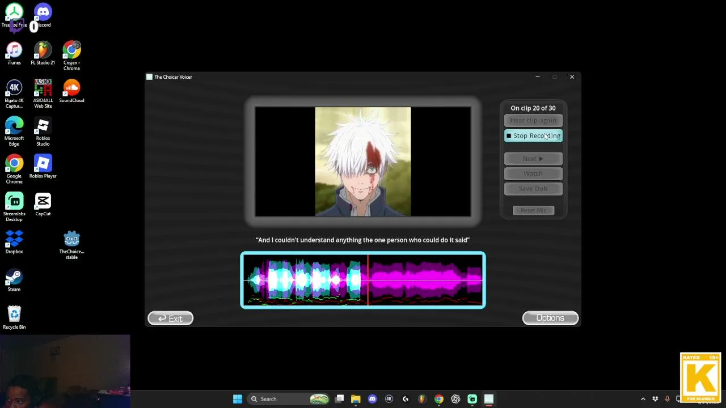
Task: Click the taskbar Search box
Action: [x=289, y=399]
